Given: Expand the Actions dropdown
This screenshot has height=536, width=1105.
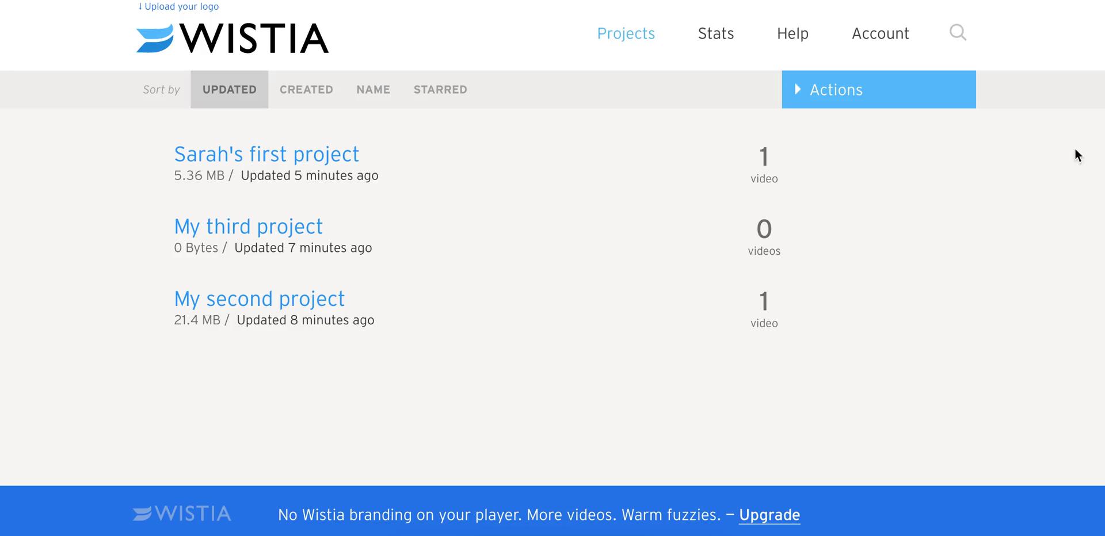Looking at the screenshot, I should pyautogui.click(x=879, y=90).
